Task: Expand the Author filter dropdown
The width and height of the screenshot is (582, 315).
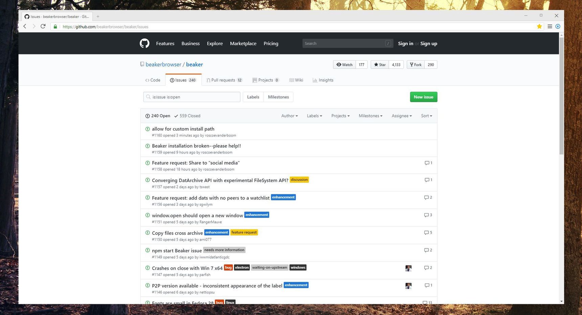Action: (290, 116)
